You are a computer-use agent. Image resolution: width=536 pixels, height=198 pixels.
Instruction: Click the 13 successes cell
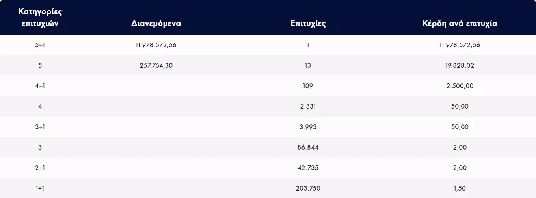tap(308, 65)
